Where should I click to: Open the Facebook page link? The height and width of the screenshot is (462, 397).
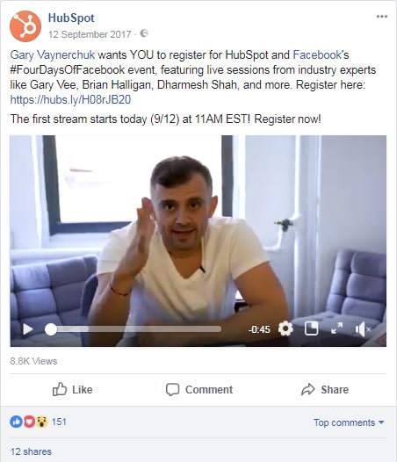317,54
